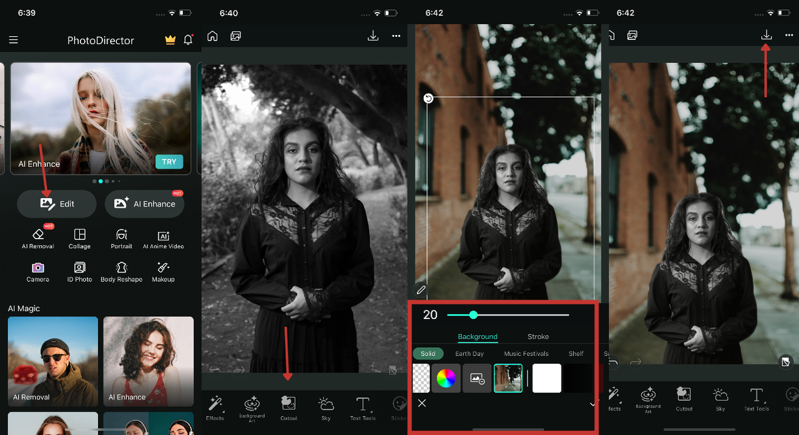Image resolution: width=799 pixels, height=435 pixels.
Task: Tap the save download icon on the 6:40 screen
Action: pyautogui.click(x=373, y=36)
